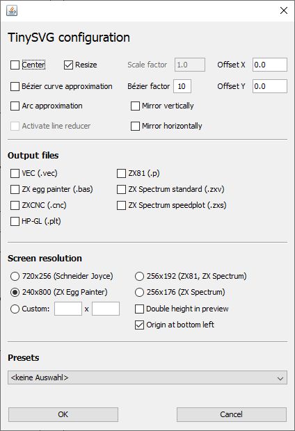Click the Cancel button

tap(232, 414)
